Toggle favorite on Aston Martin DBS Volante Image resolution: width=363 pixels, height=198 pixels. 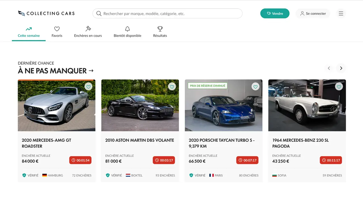point(172,87)
